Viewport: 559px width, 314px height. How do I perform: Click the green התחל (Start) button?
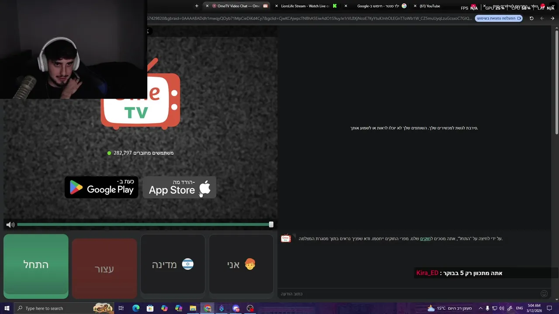click(x=36, y=266)
